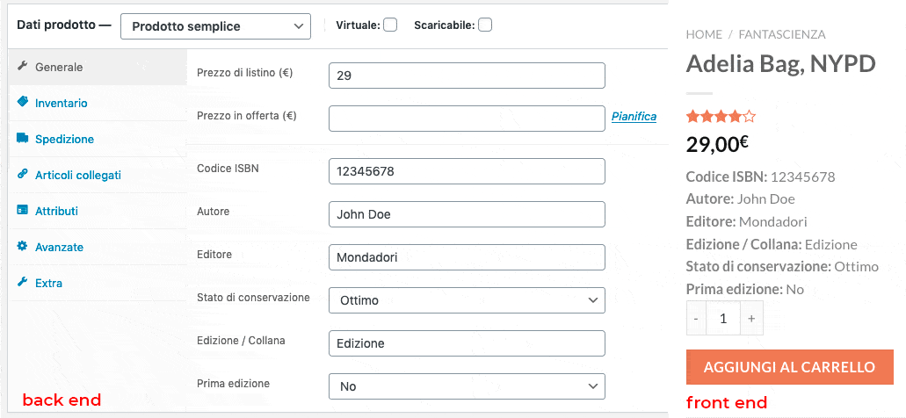Click the Prezzo in offerta input field
Viewport: 906px width, 418px height.
(x=467, y=119)
